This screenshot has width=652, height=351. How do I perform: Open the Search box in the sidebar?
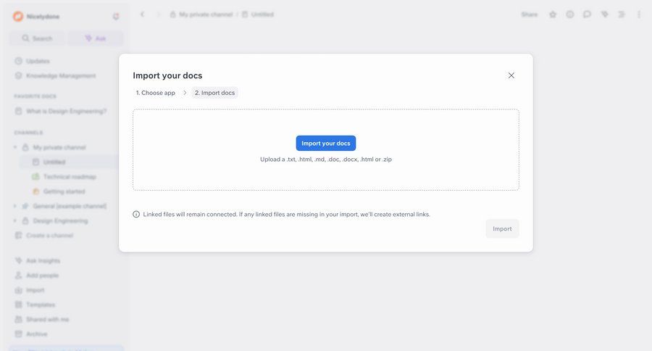[x=37, y=38]
